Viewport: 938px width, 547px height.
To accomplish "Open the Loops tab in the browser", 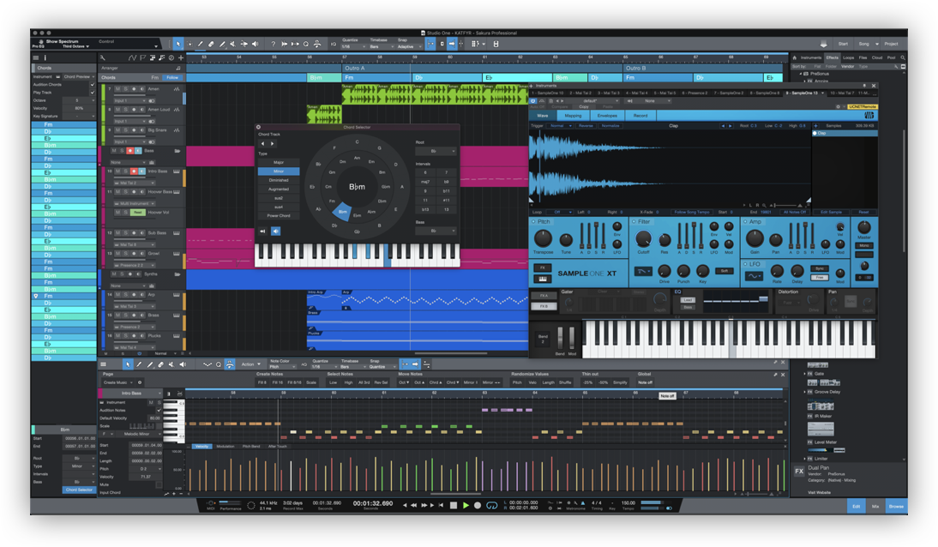I will click(x=848, y=58).
